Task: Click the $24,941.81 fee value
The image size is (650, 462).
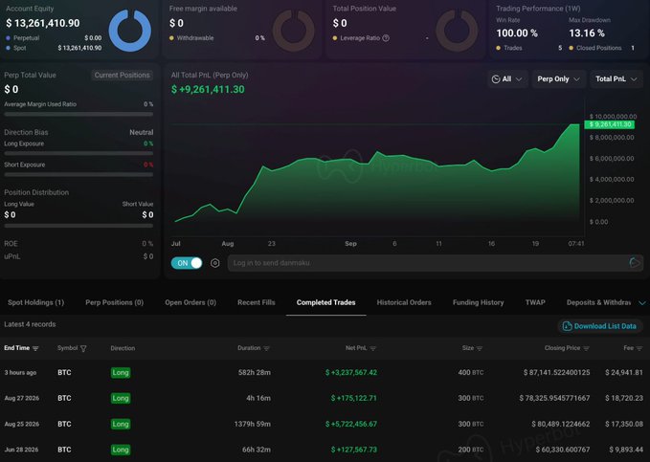Action: pyautogui.click(x=624, y=372)
